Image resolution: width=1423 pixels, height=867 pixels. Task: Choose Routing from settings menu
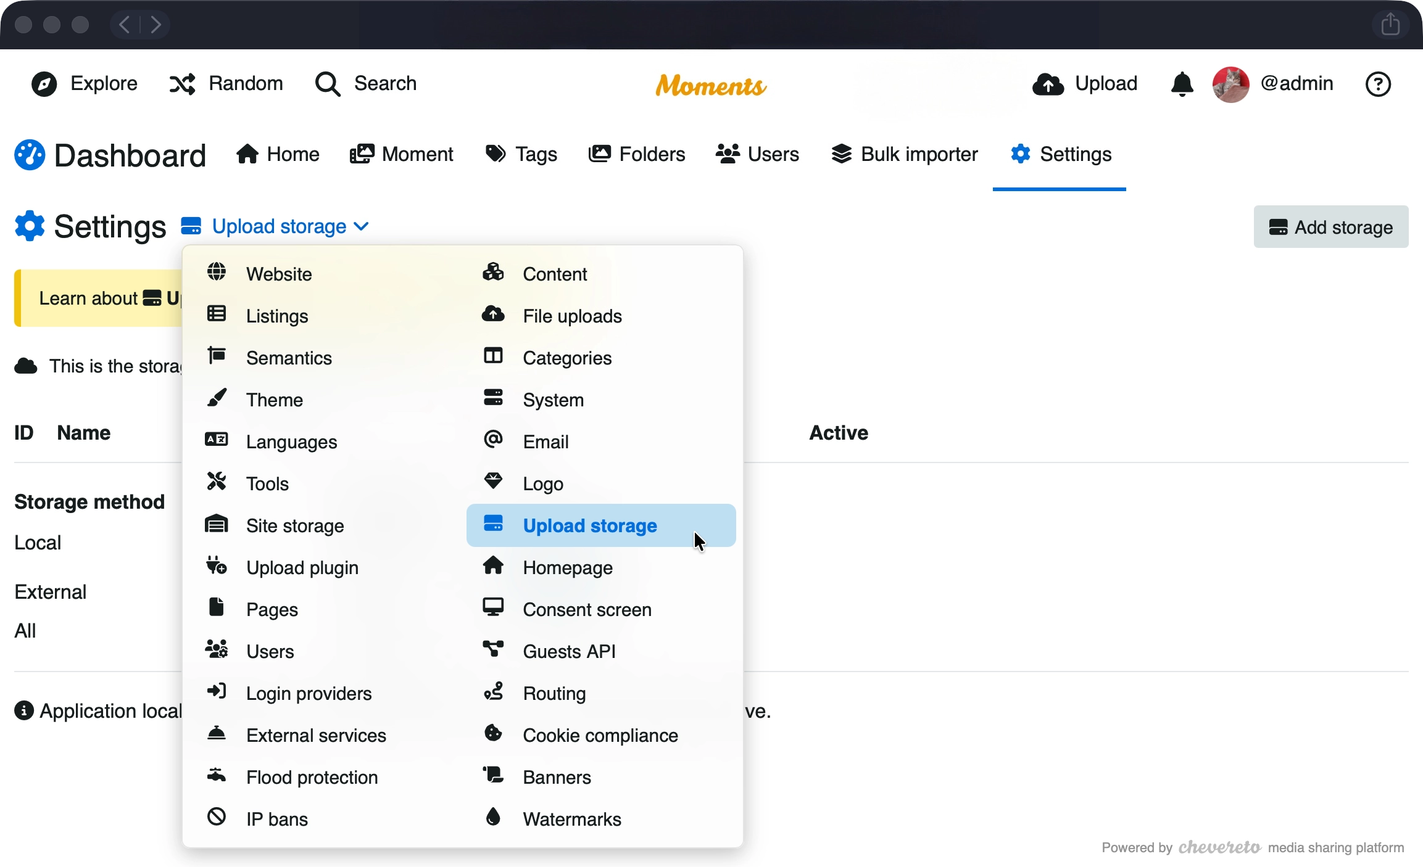point(601,693)
